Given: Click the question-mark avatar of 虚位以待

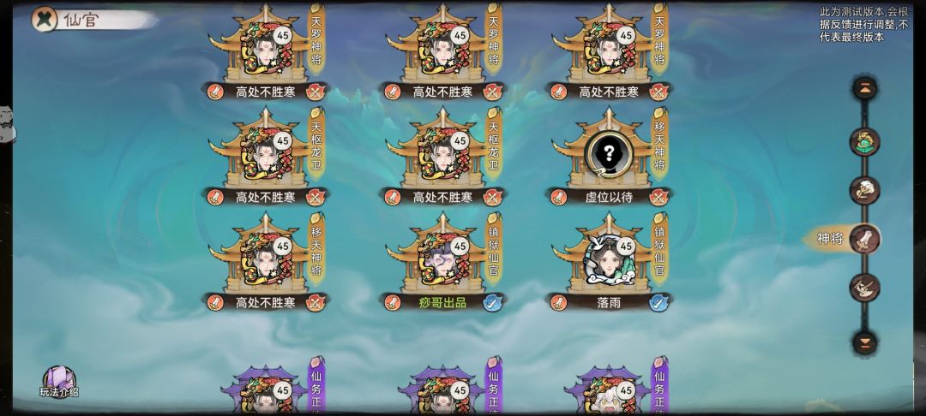Looking at the screenshot, I should pos(608,154).
